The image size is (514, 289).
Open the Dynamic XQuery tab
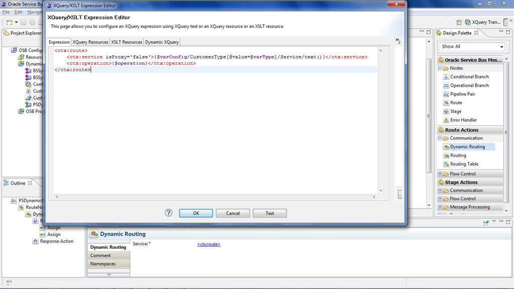(162, 42)
